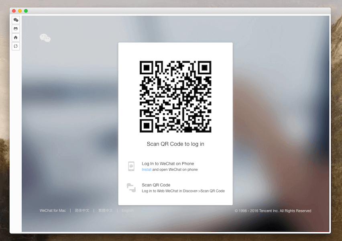Go to the home sidebar icon
Screen dimensions: 342x241
point(16,37)
